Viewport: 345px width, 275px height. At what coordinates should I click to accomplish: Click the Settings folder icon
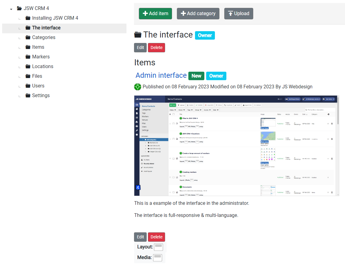(28, 96)
